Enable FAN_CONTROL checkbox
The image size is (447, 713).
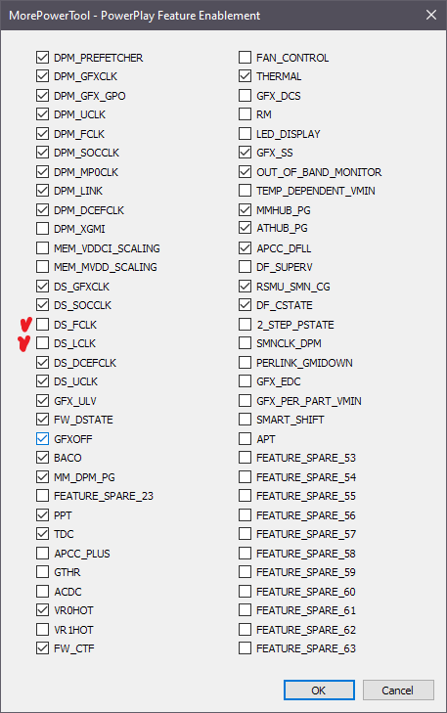[x=246, y=58]
